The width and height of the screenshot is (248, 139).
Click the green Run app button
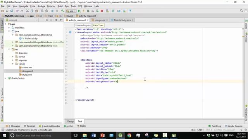click(79, 11)
